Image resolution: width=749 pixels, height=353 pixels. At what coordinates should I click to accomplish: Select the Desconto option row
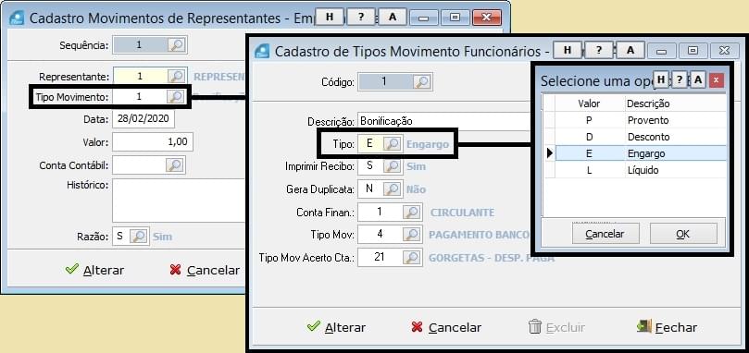(x=635, y=137)
